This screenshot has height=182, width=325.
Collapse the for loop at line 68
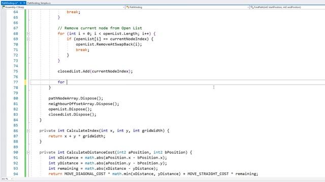point(28,34)
